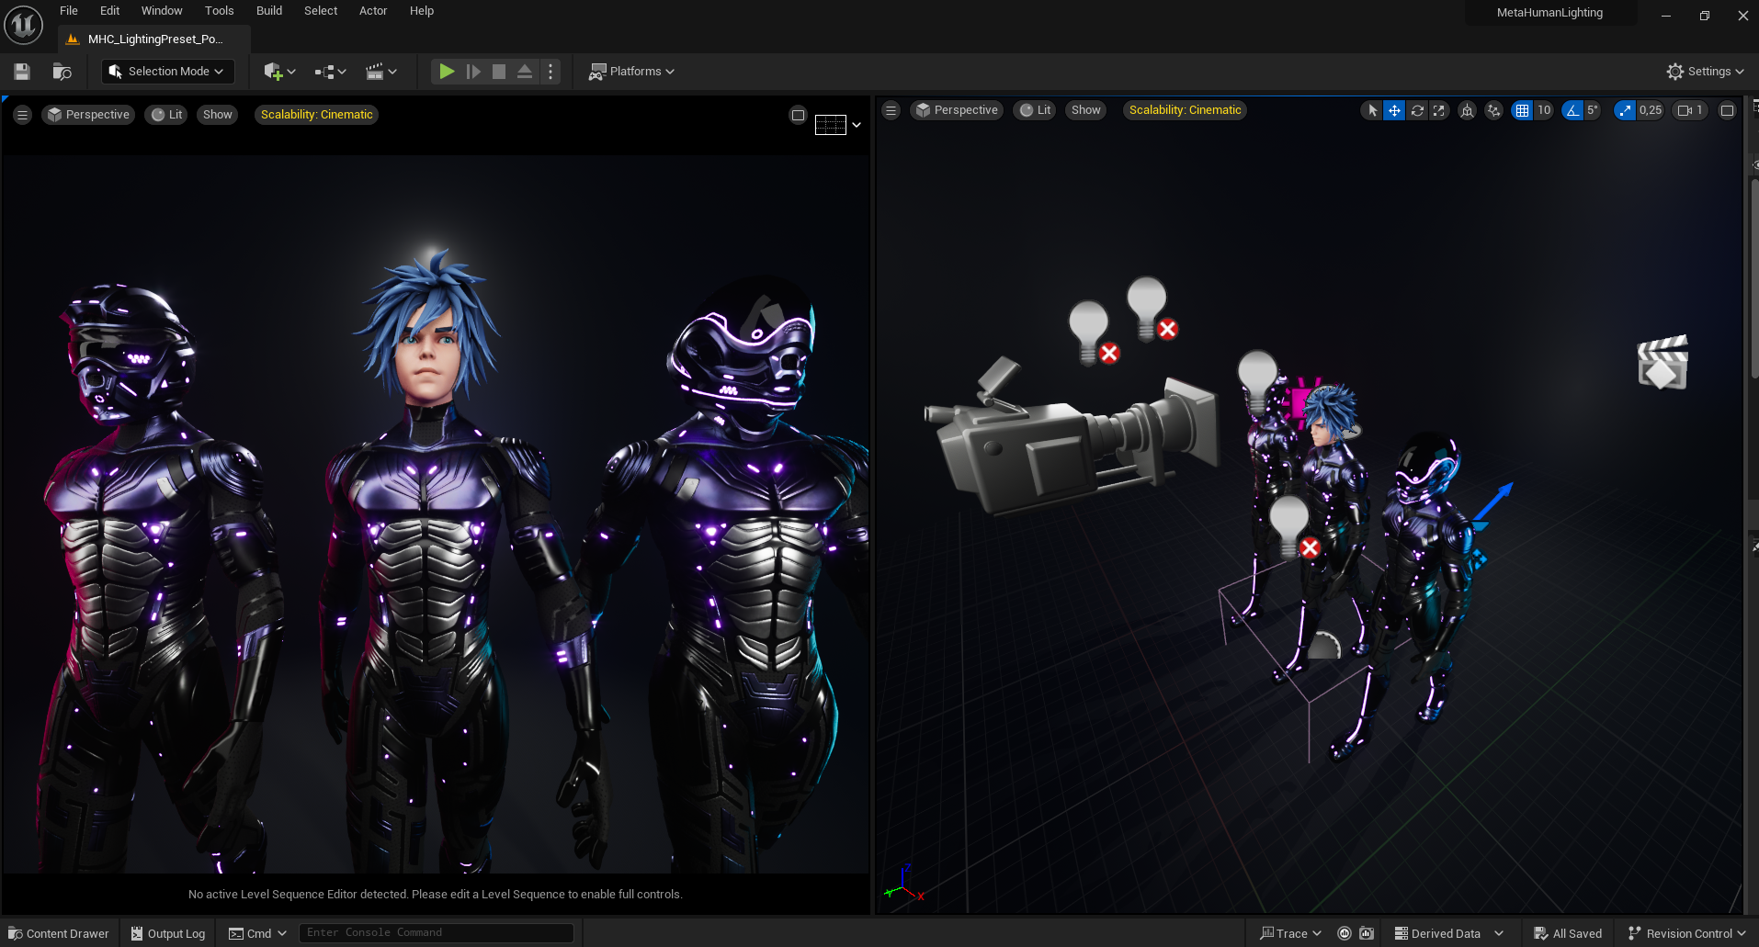The image size is (1759, 947).
Task: Open the Actor menu
Action: [x=373, y=11]
